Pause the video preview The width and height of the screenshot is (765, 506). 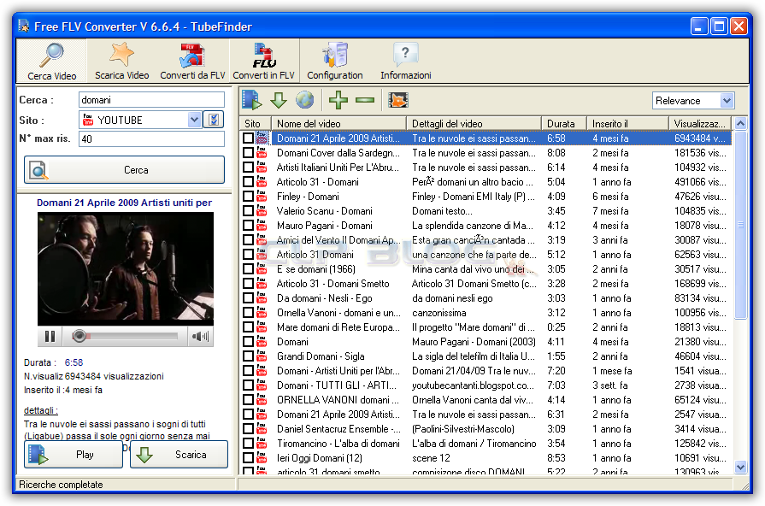click(50, 336)
